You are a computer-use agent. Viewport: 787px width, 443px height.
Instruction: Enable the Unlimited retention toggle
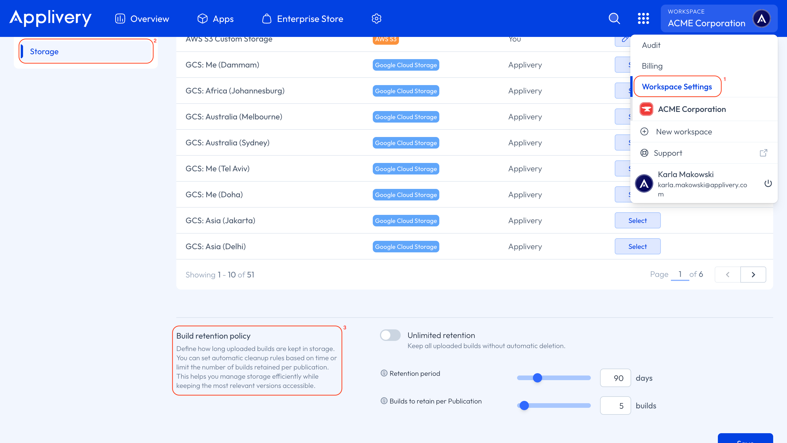point(390,335)
